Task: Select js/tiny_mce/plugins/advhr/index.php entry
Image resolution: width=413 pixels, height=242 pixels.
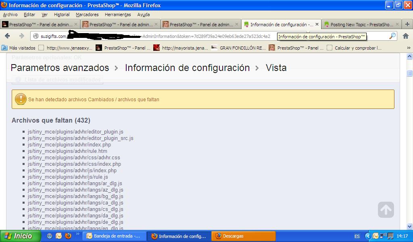Action: 69,144
